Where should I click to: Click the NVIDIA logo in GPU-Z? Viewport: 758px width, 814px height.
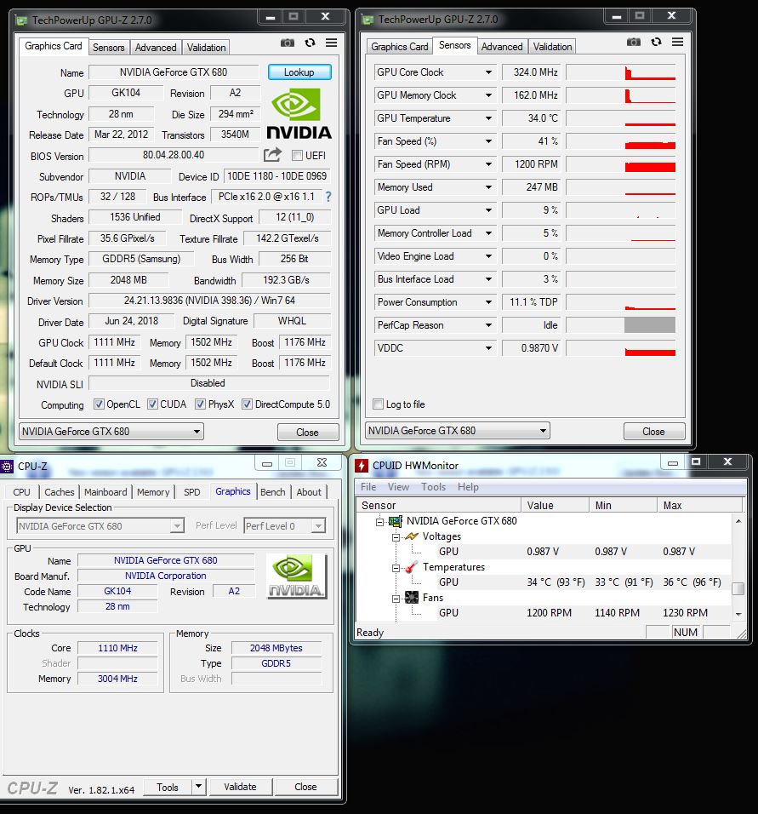[299, 114]
